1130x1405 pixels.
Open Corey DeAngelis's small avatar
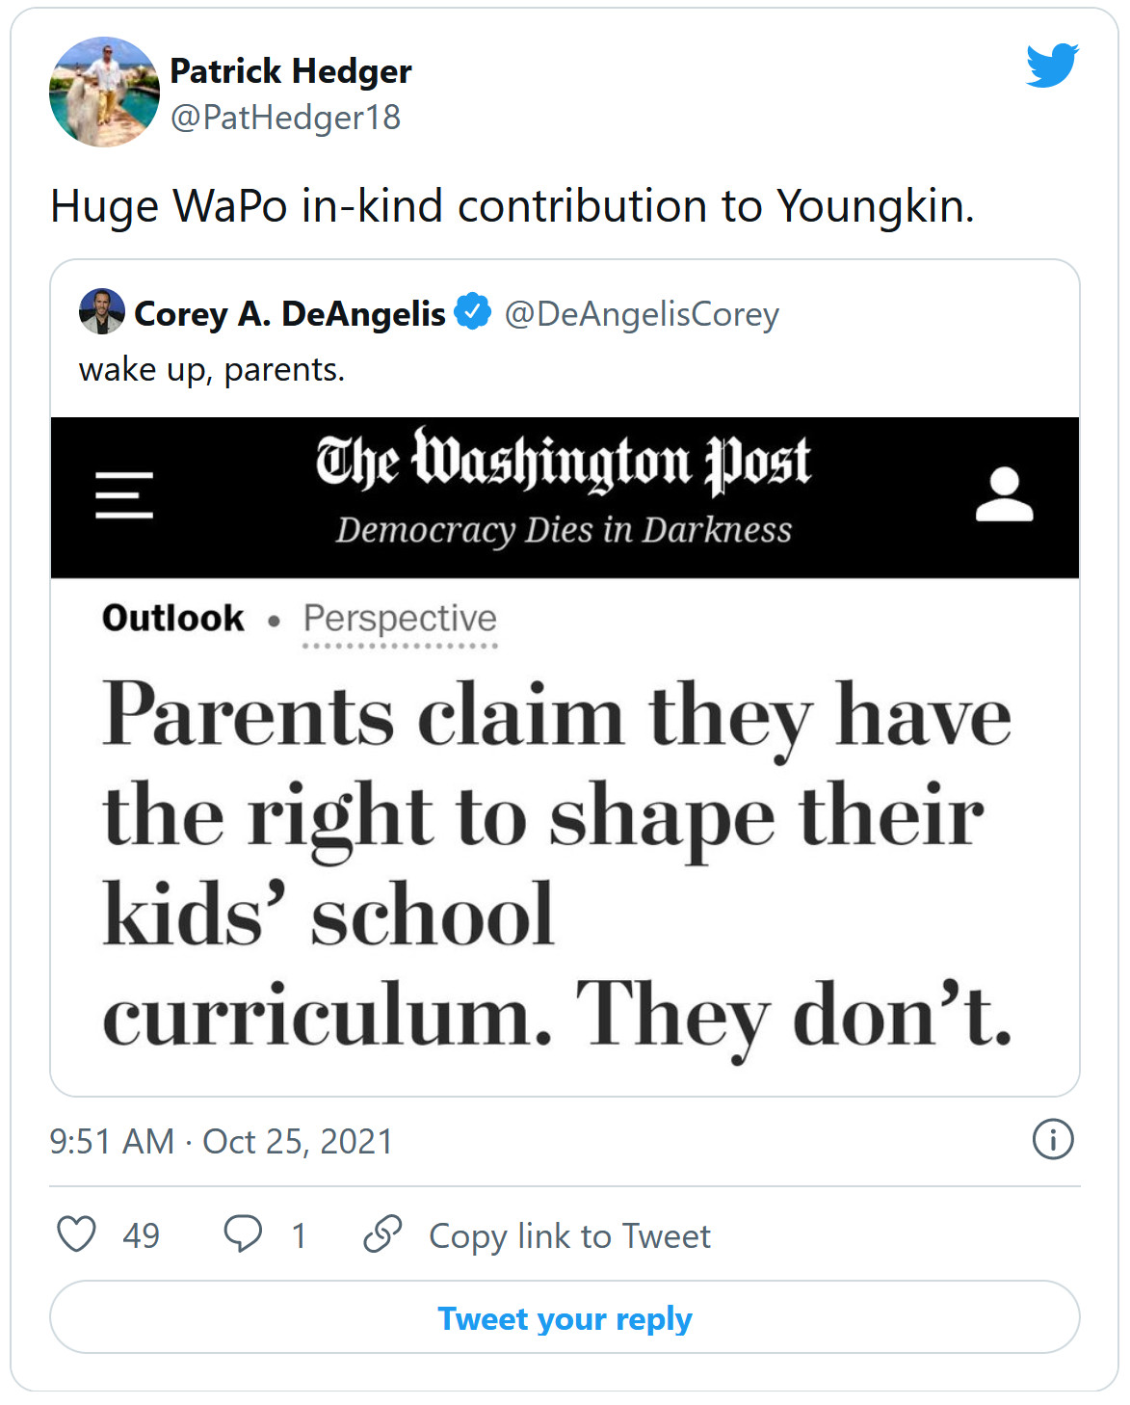pyautogui.click(x=101, y=312)
